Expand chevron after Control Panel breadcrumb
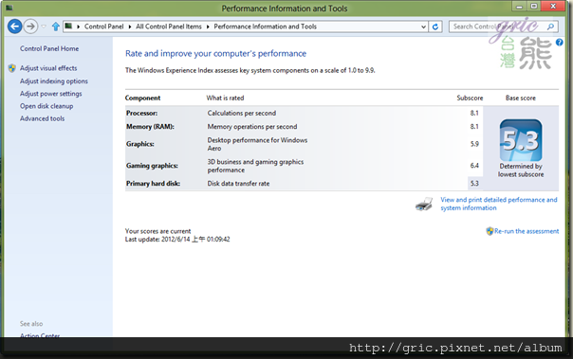 [x=130, y=27]
